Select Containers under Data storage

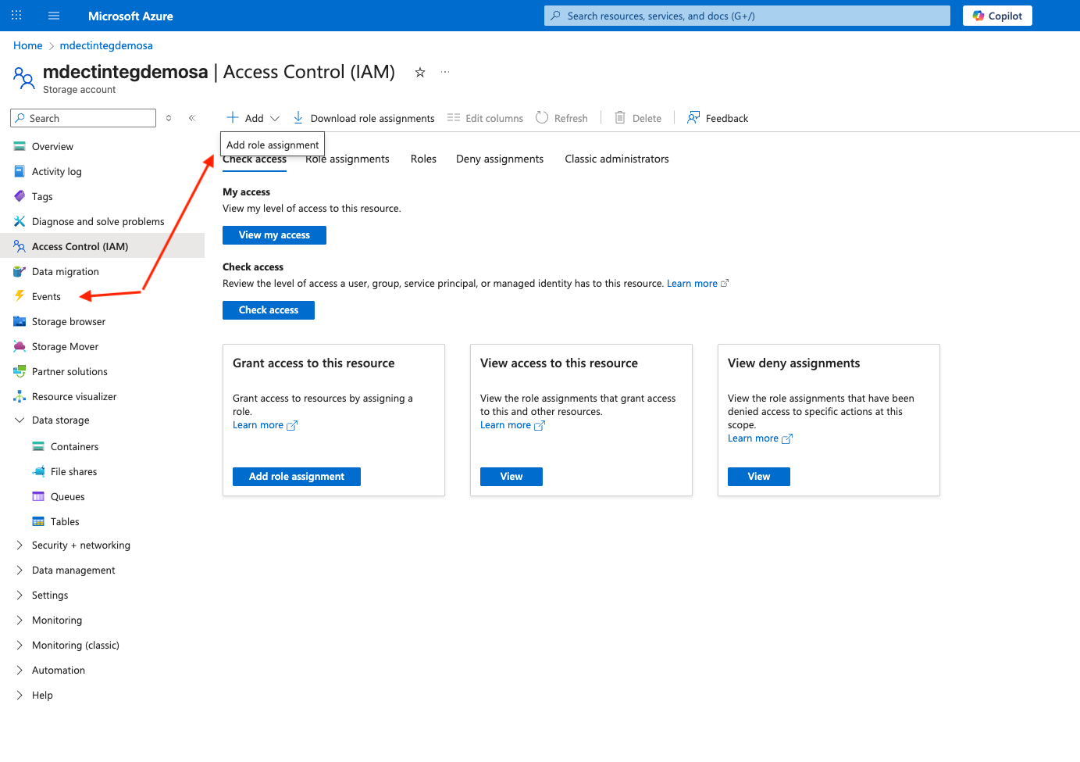click(74, 447)
